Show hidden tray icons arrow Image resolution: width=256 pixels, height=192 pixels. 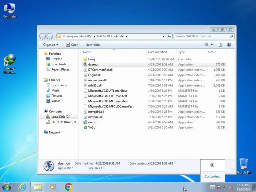pos(212,187)
